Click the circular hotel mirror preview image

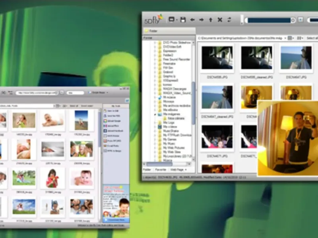(x=287, y=138)
